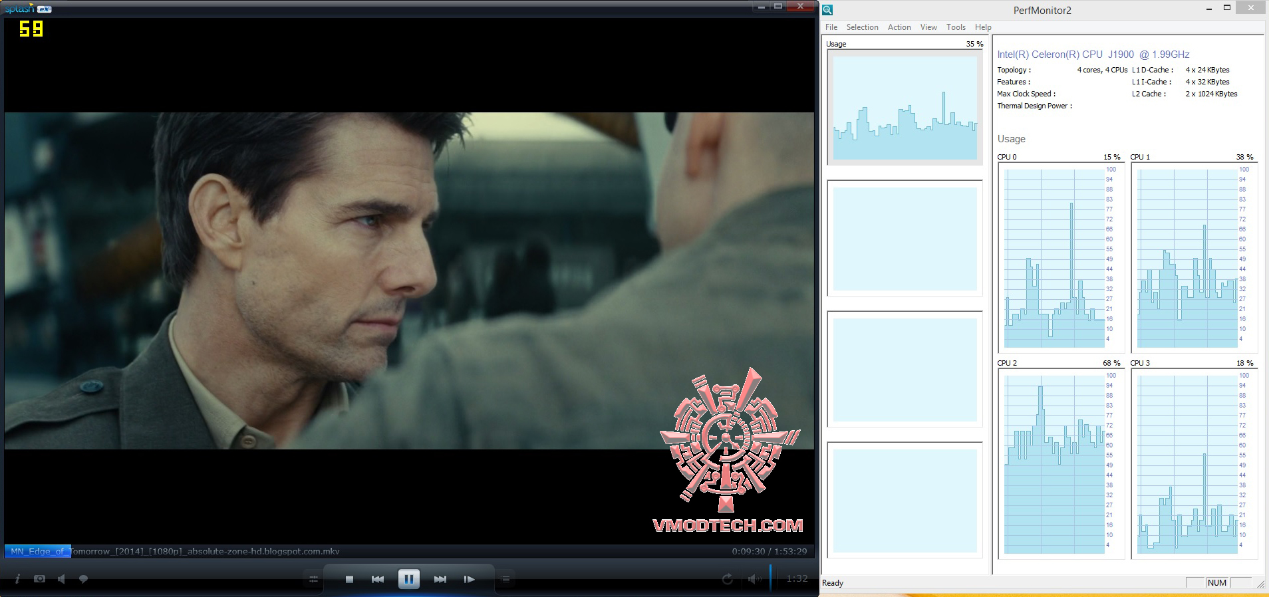This screenshot has width=1269, height=597.
Task: Click the NUM indicator in the status bar
Action: pos(1217,583)
